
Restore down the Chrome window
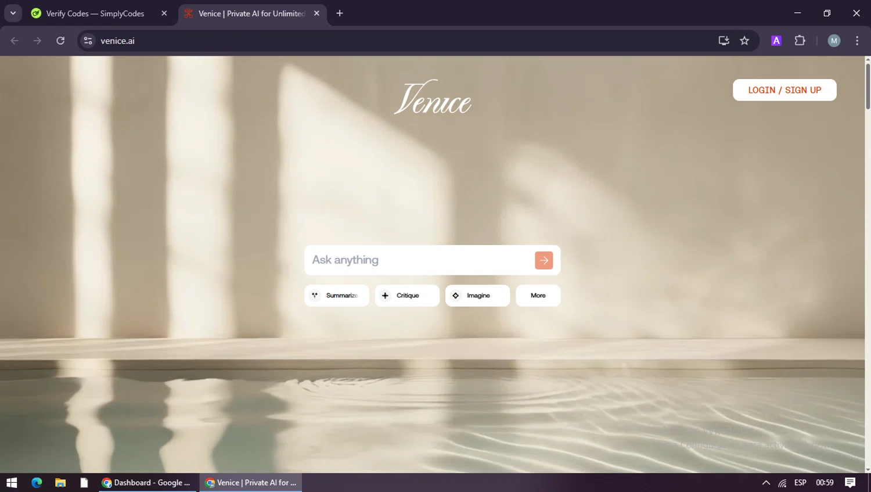coord(827,13)
